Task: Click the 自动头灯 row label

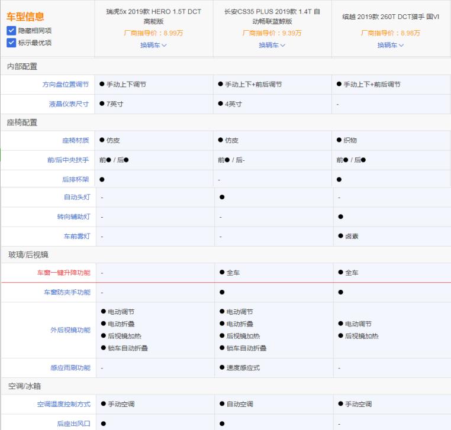Action: point(77,197)
